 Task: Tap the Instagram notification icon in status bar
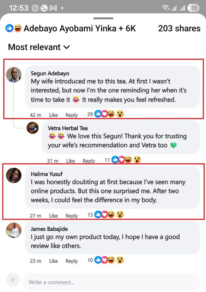pyautogui.click(x=35, y=8)
